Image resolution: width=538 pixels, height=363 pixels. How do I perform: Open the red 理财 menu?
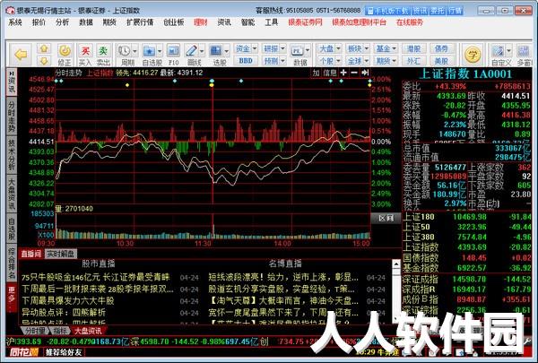pos(200,22)
